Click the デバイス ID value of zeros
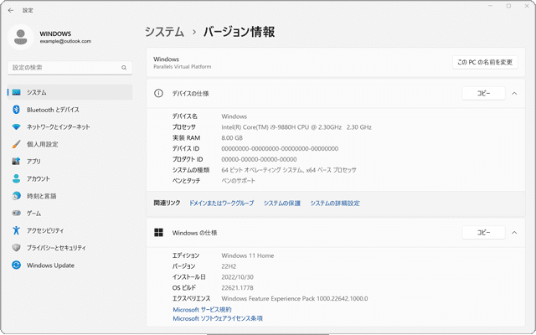 tap(280, 148)
